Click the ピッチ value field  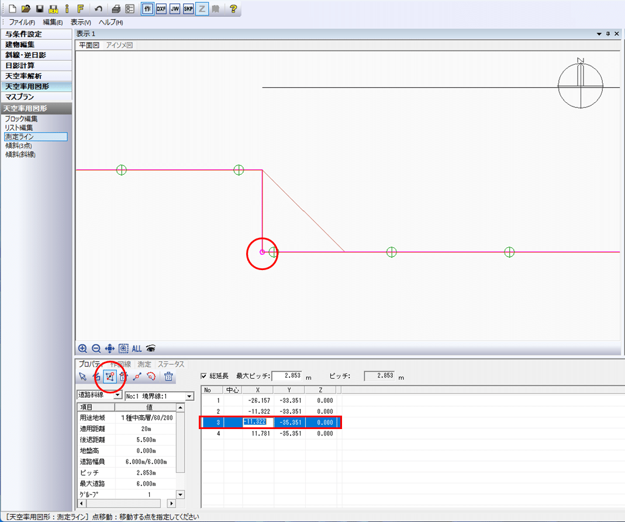(379, 376)
